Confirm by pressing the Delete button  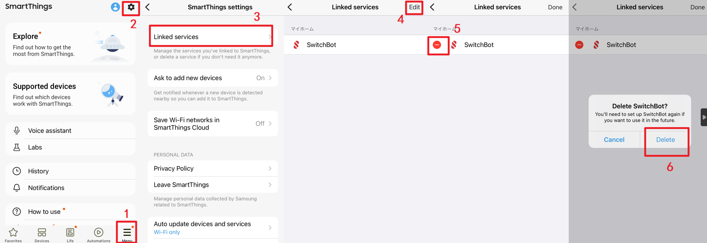point(665,140)
